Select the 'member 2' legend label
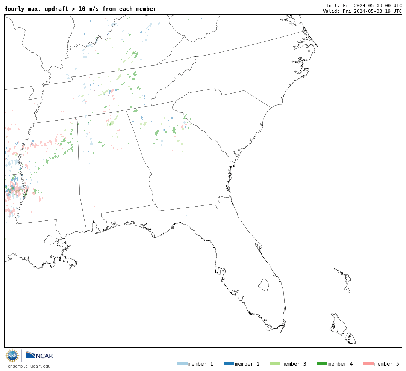This screenshot has height=371, width=406. [247, 364]
